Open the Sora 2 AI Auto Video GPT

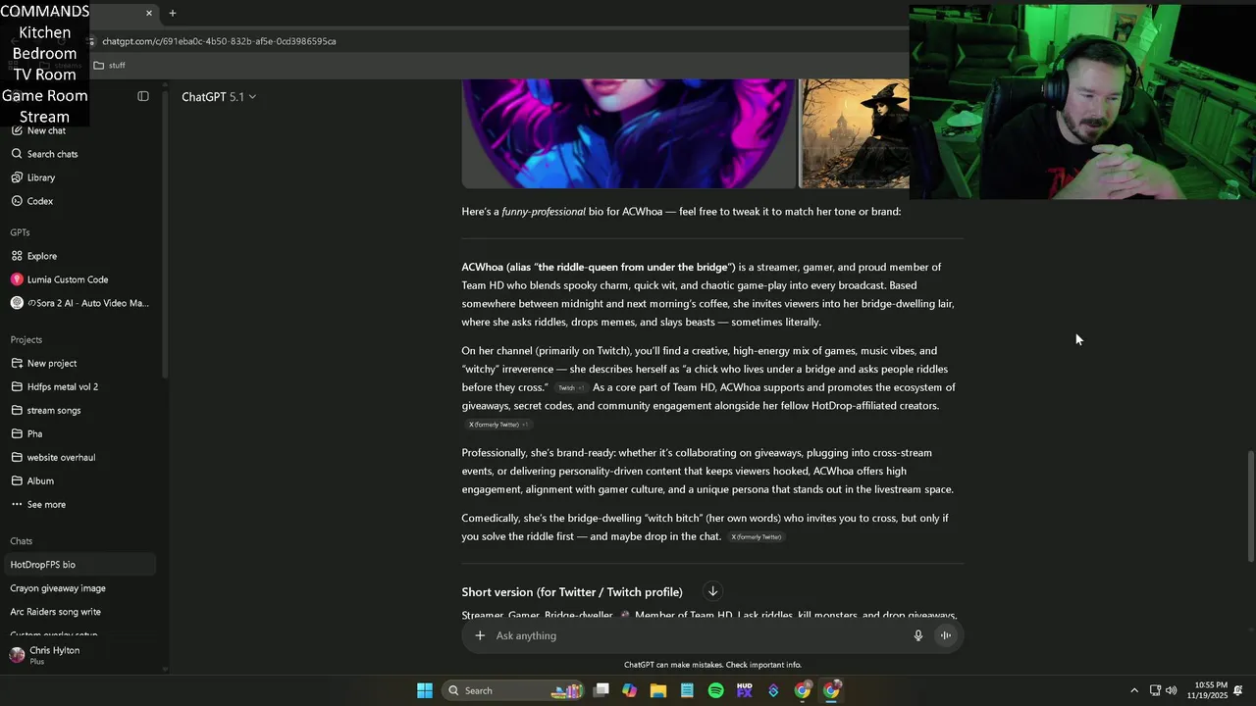79,303
